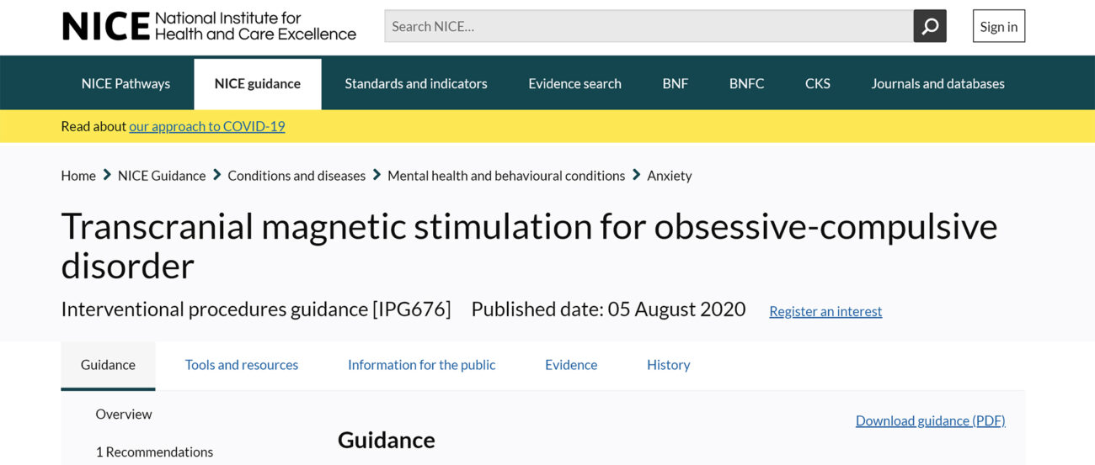1095x465 pixels.
Task: Click the magnifying glass search icon
Action: [x=930, y=27]
